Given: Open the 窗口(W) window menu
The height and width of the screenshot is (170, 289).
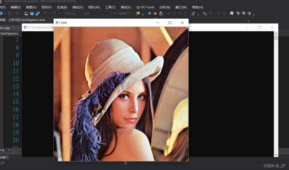Looking at the screenshot, I should (181, 8).
